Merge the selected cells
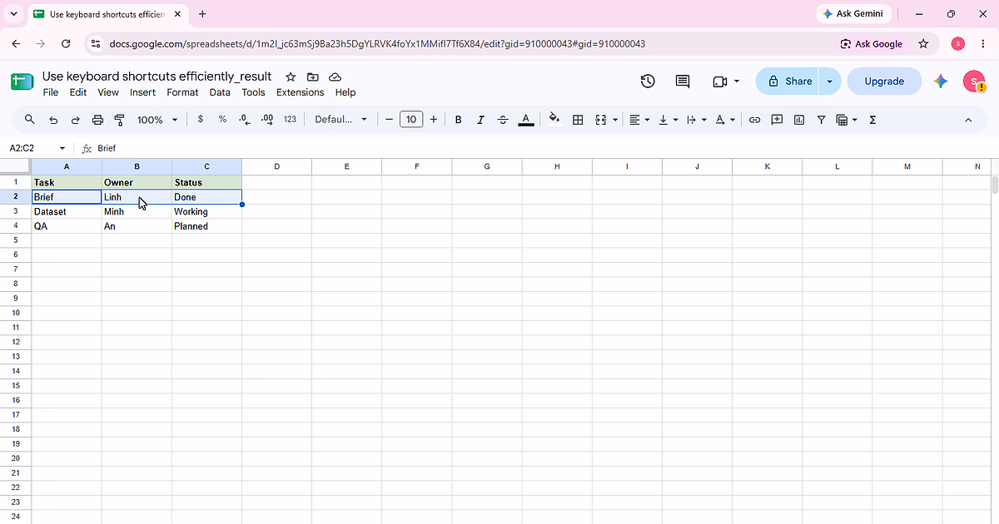999x524 pixels. pyautogui.click(x=601, y=120)
